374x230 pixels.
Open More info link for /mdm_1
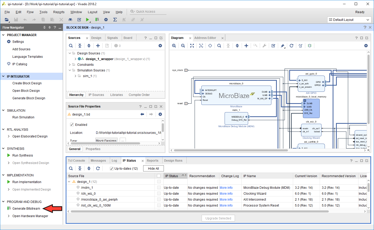click(x=226, y=188)
